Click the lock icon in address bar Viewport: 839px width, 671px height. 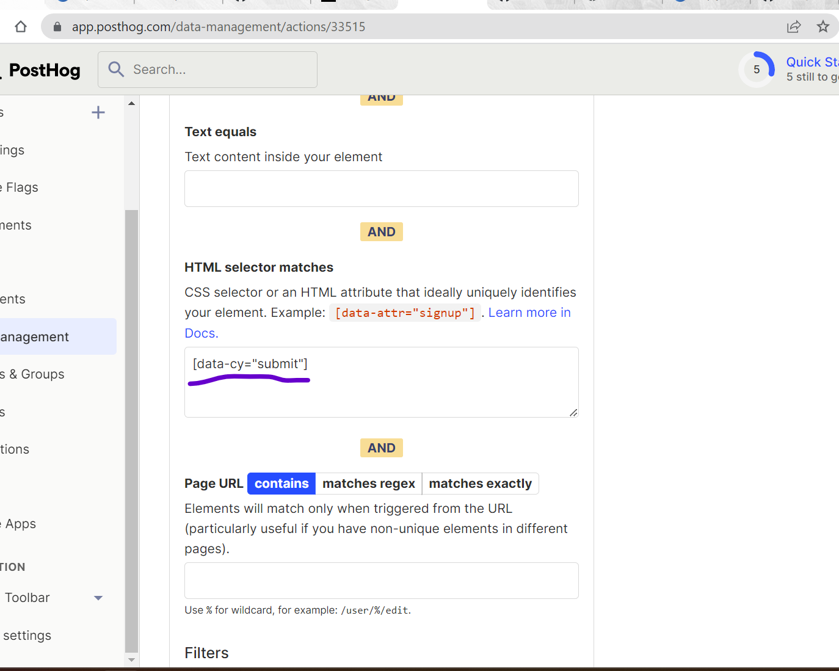click(57, 27)
